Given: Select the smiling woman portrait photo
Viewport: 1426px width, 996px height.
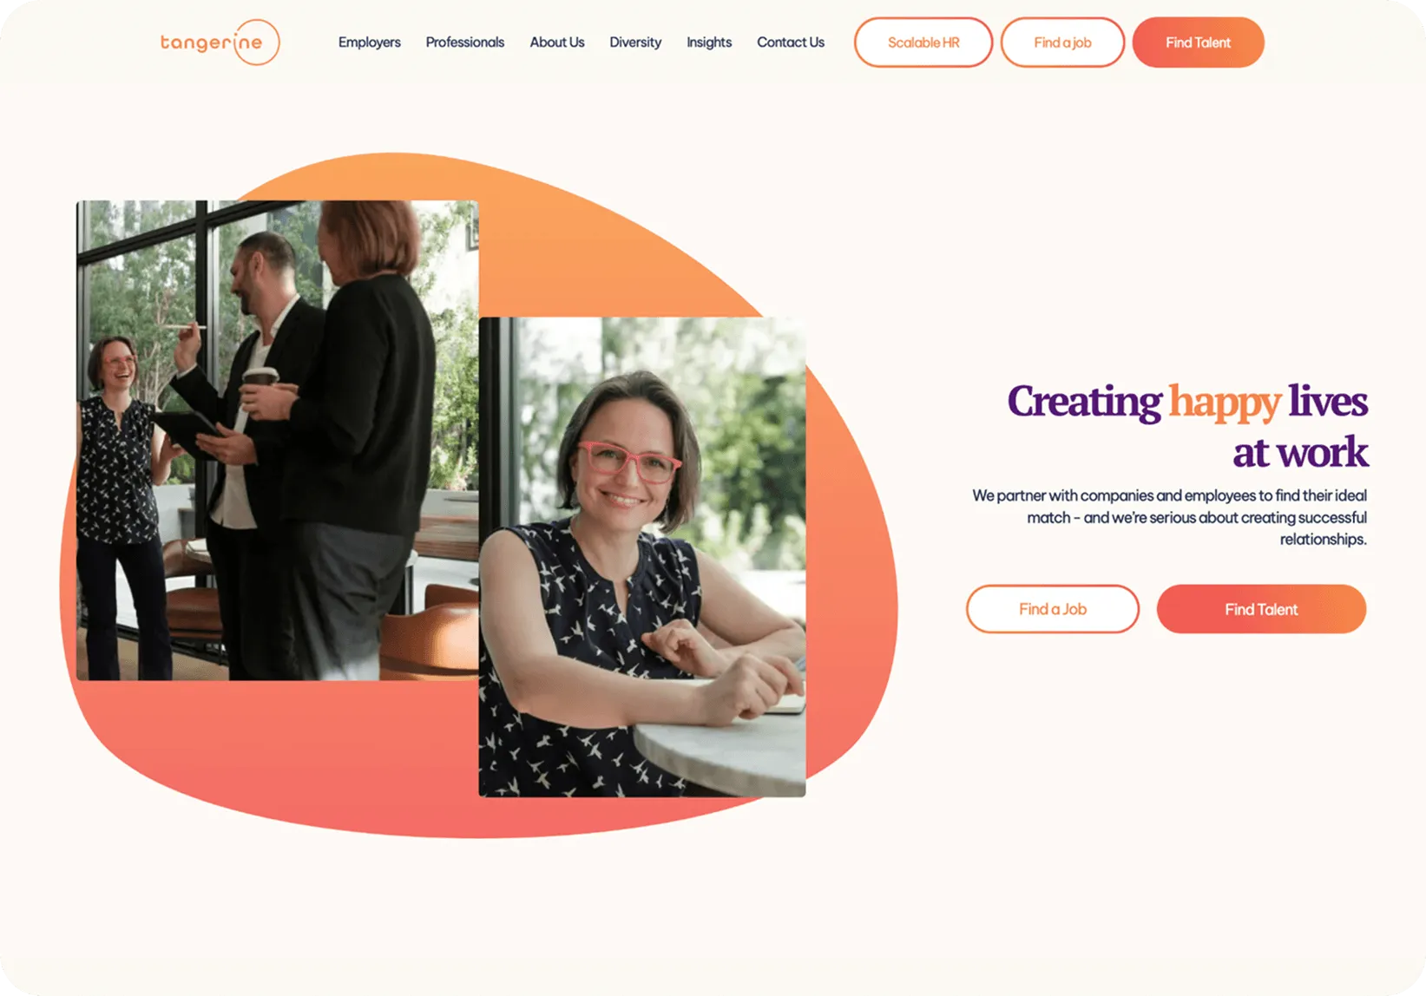Looking at the screenshot, I should (x=642, y=557).
